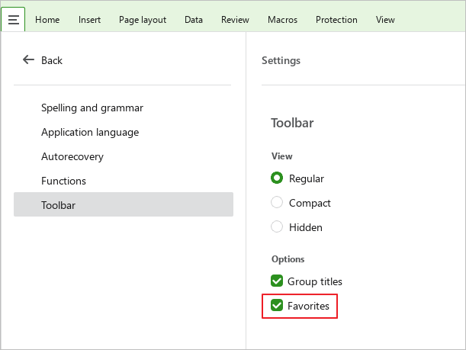
Task: Switch to the Macros tab
Action: [x=282, y=20]
